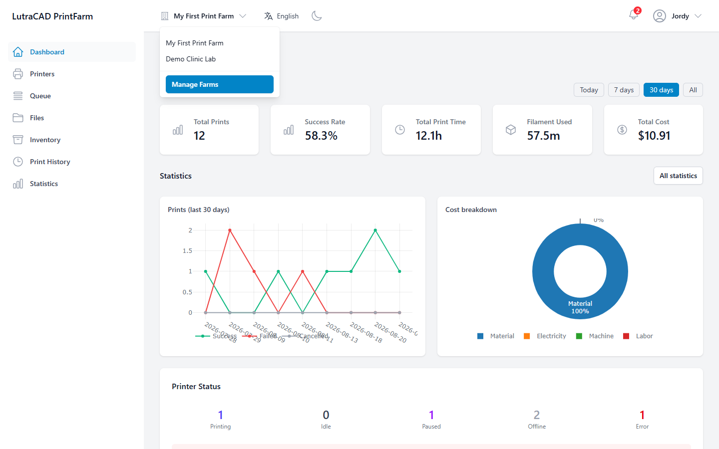
Task: Click the Printer Status heading
Action: tap(196, 387)
